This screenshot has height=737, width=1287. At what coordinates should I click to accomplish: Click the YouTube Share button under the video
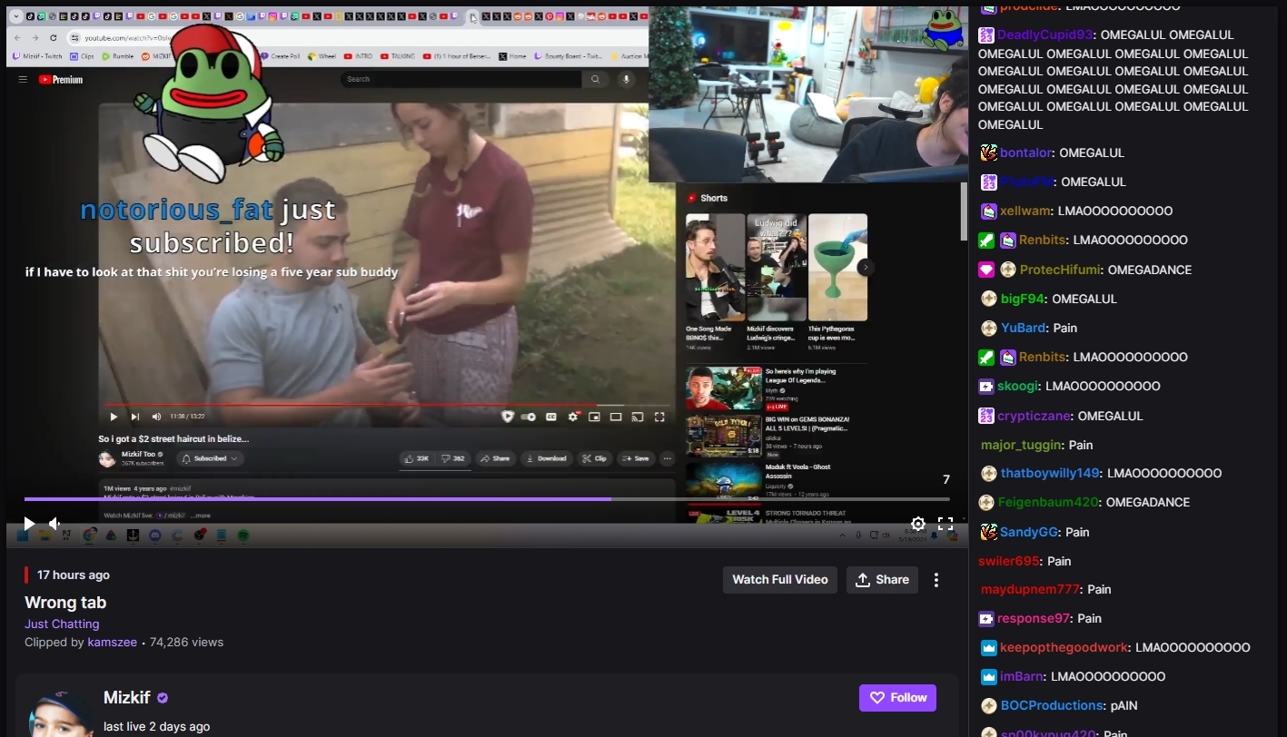coord(495,458)
